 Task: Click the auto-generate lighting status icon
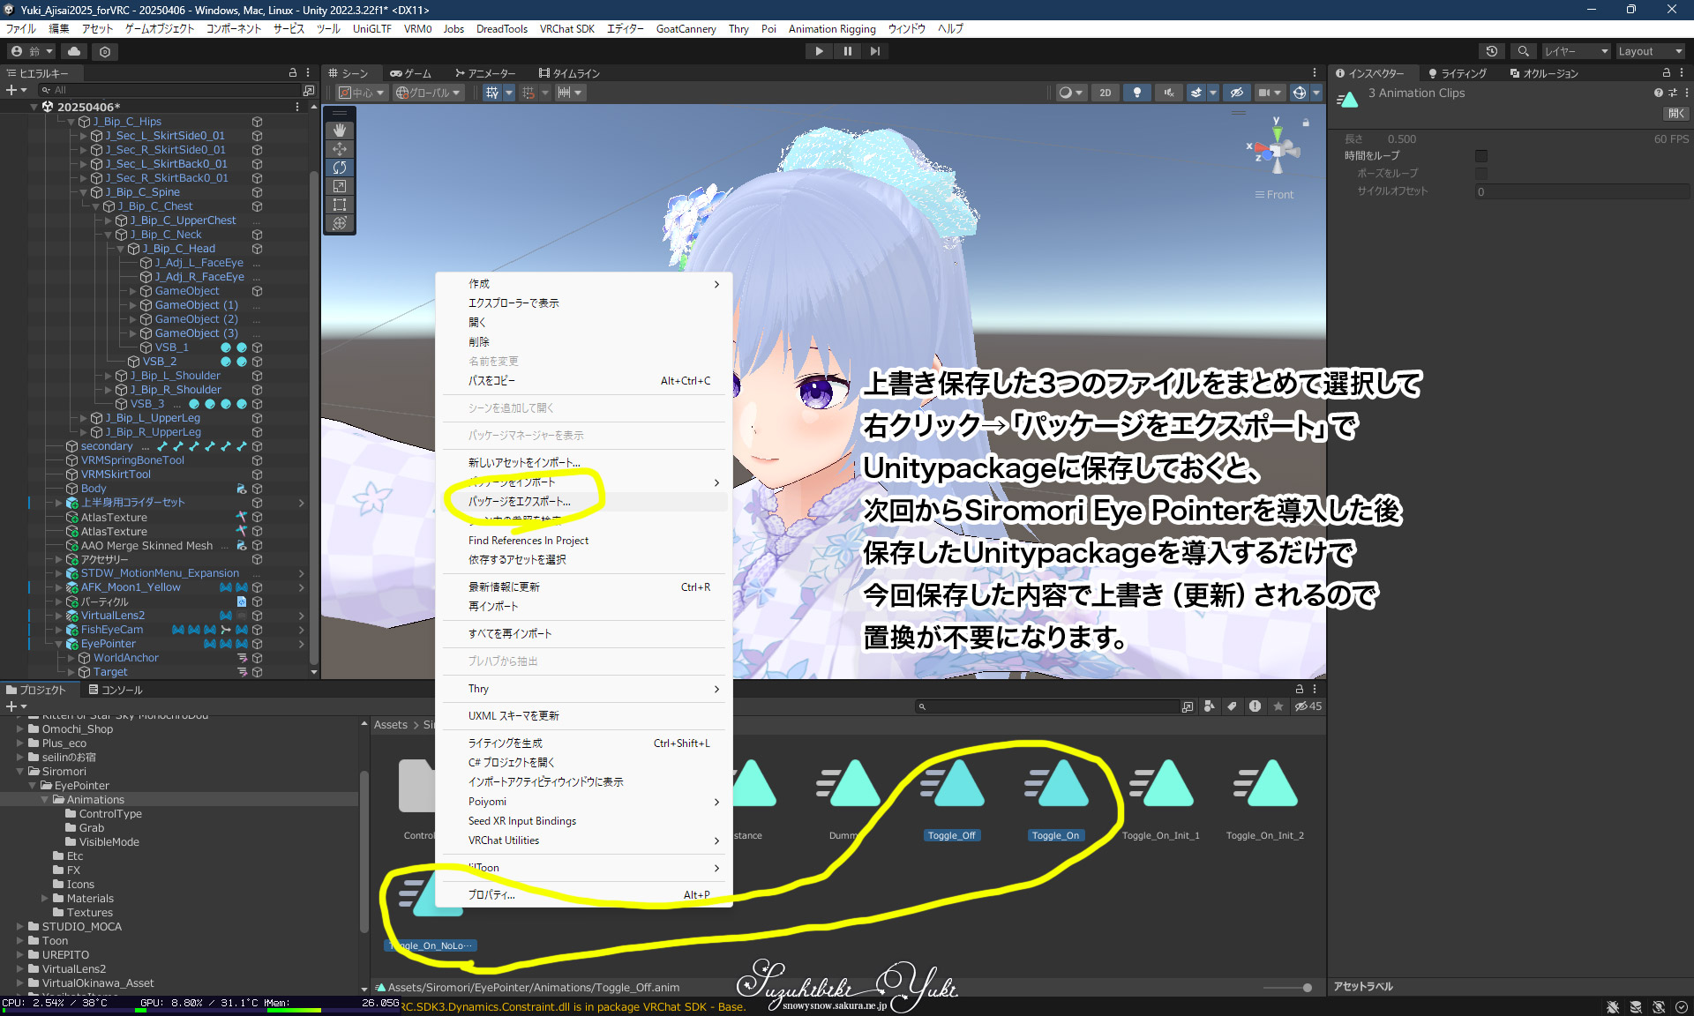(1658, 1006)
